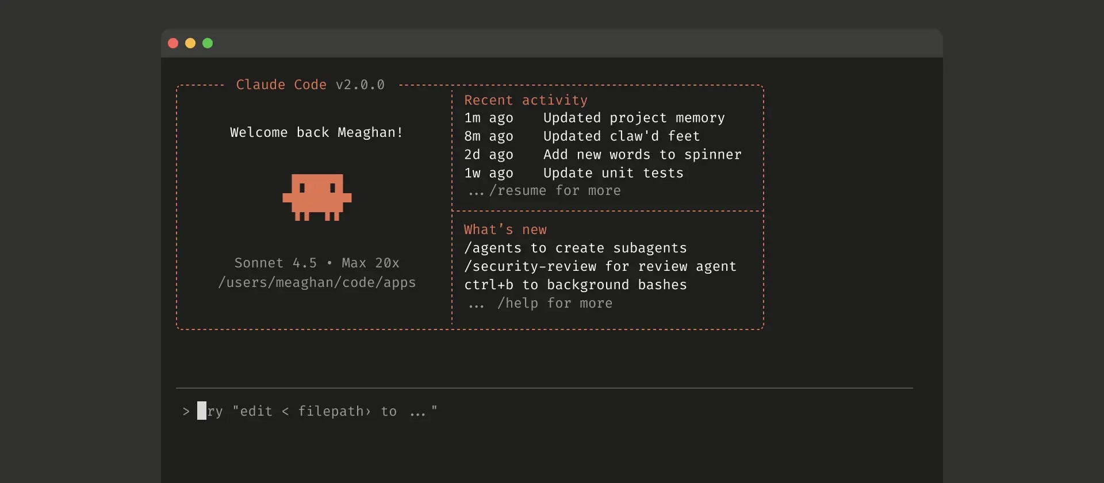
Task: Click the /users/meaghan/code/apps working directory path
Action: [x=316, y=282]
